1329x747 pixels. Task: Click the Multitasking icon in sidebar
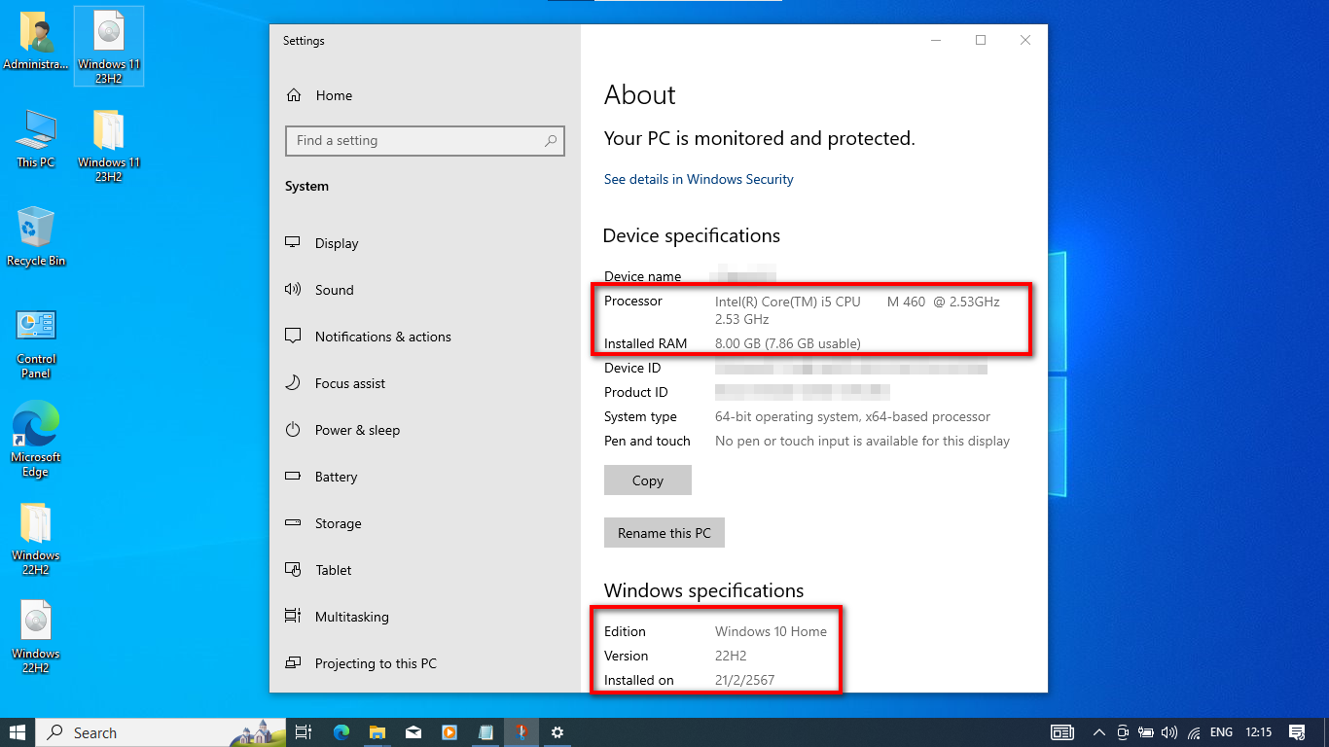[293, 616]
